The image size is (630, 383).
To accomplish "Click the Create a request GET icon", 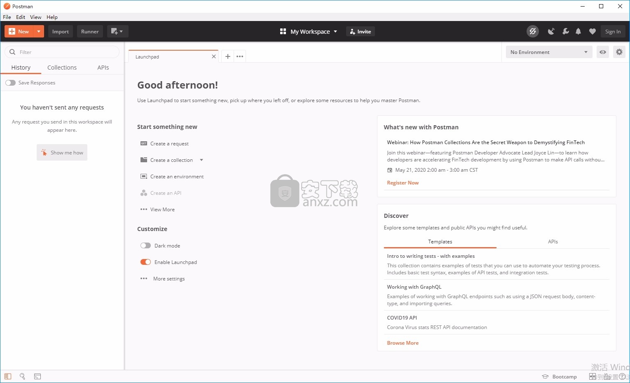I will tap(144, 144).
